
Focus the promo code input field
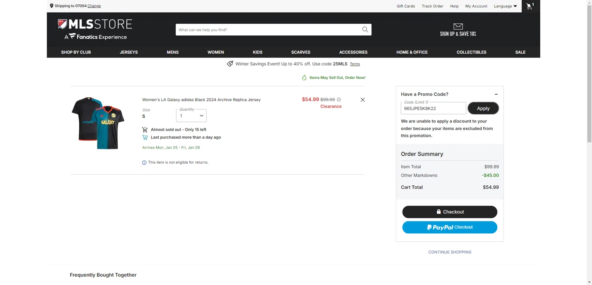coord(433,108)
